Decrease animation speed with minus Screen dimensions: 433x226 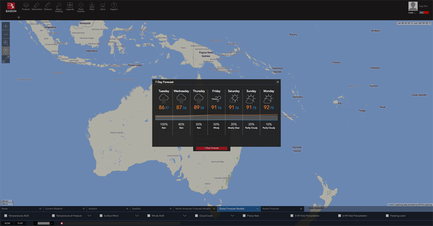click(36, 223)
